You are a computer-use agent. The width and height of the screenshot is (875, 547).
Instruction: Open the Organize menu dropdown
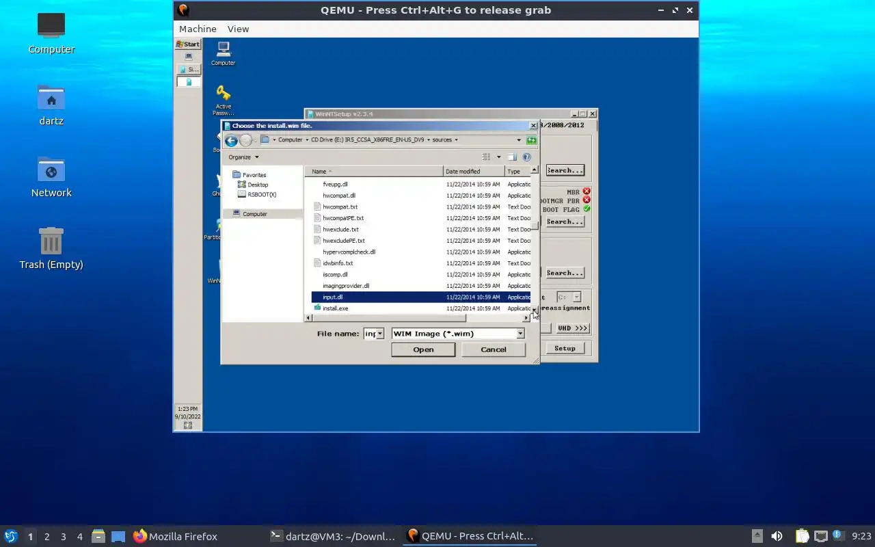[x=244, y=157]
